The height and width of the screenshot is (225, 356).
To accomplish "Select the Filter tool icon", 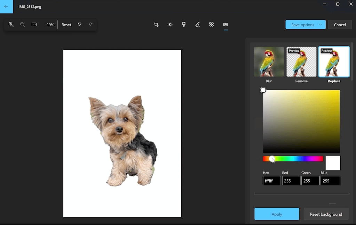I will click(184, 25).
